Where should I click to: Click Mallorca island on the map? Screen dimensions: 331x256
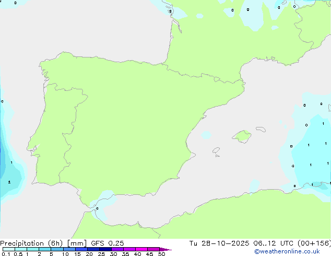tap(242, 136)
